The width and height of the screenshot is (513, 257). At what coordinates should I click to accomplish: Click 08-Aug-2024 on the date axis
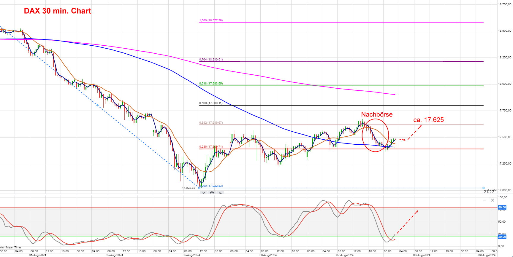[422, 255]
